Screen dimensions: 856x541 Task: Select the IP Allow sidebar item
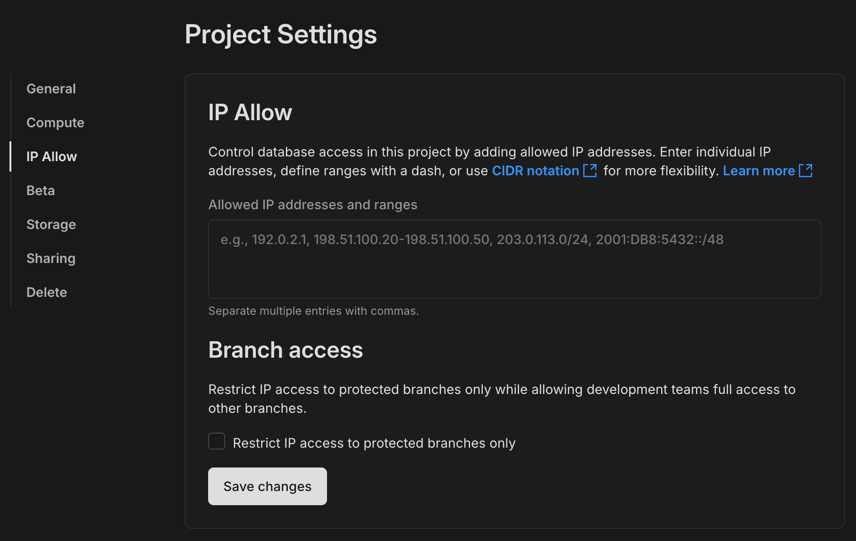(x=51, y=156)
